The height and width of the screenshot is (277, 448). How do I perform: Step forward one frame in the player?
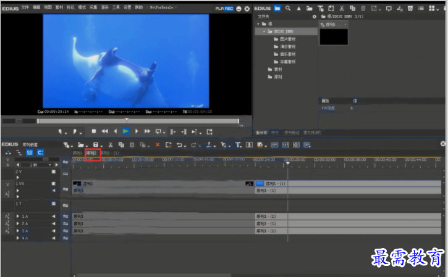click(x=137, y=131)
